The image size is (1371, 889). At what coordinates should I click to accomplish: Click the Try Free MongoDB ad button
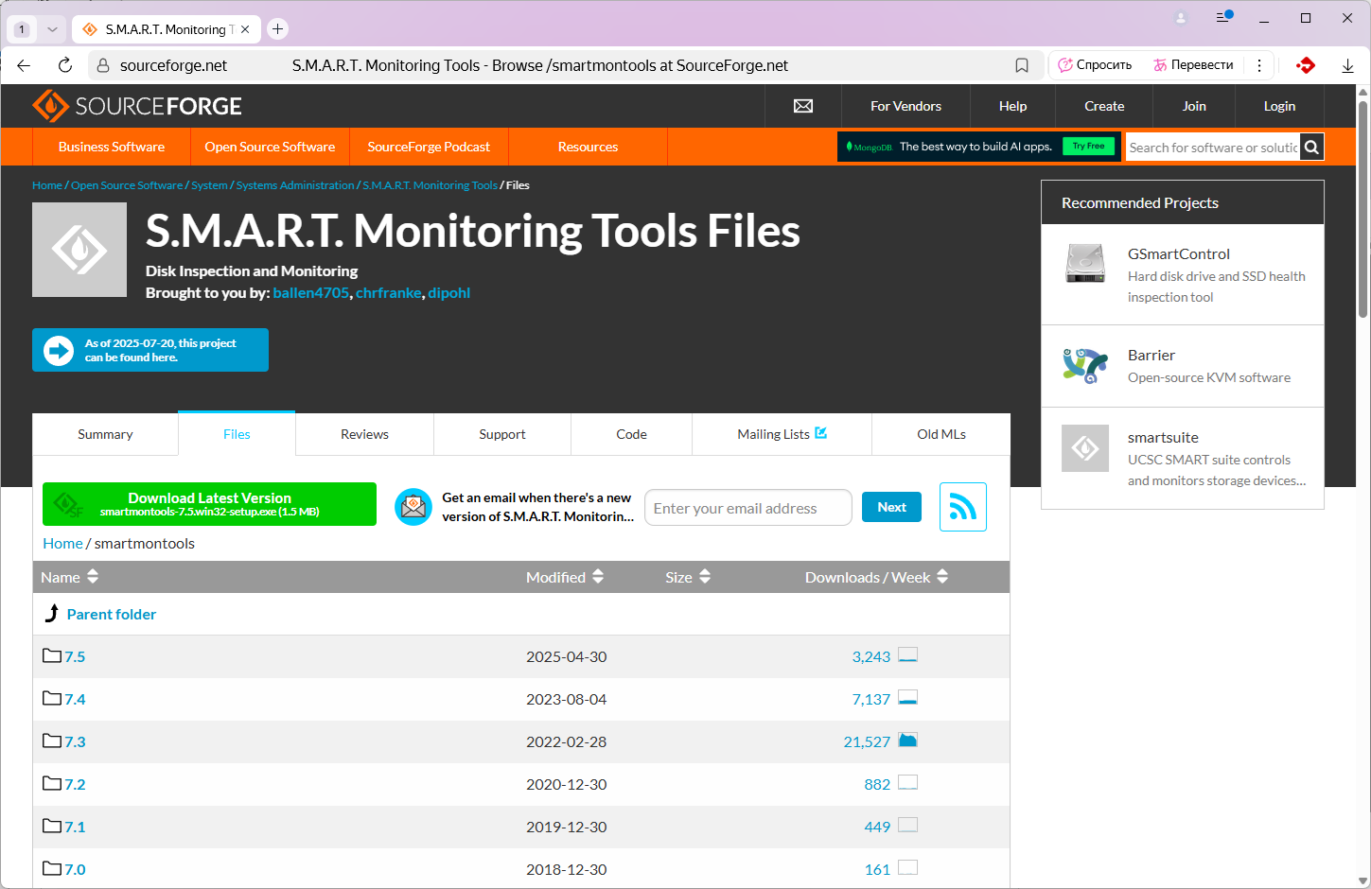point(1088,146)
